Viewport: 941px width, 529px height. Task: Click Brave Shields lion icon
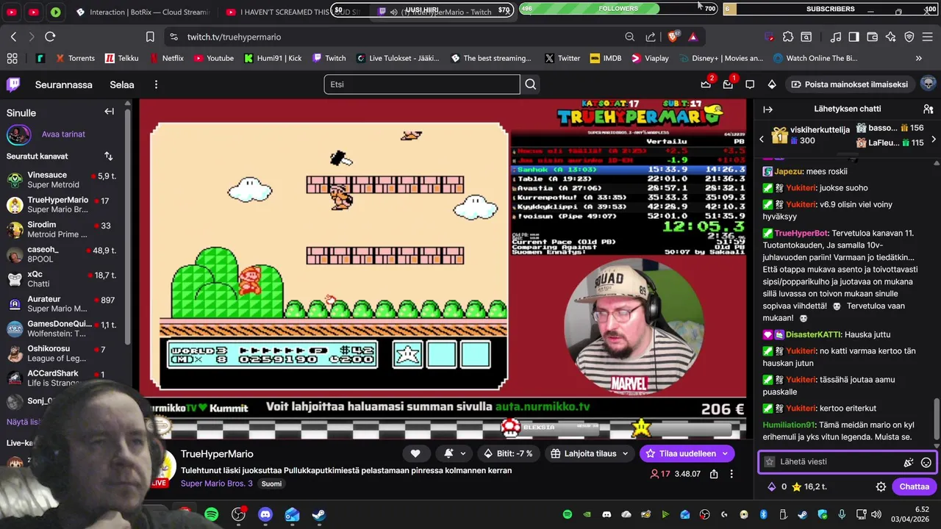point(673,37)
